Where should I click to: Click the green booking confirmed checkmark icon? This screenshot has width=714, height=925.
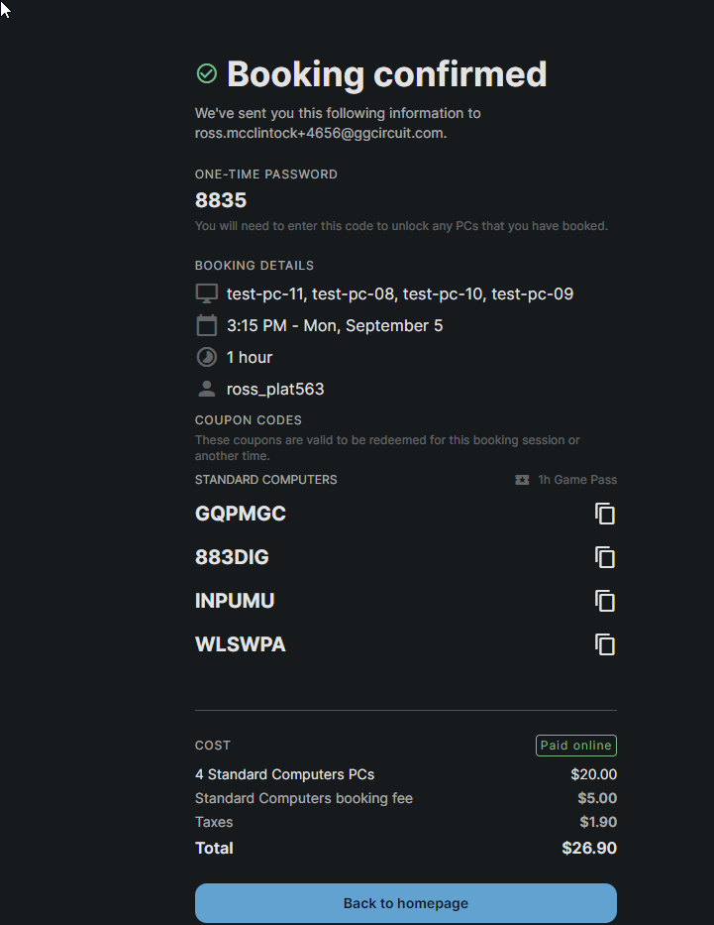pos(206,73)
